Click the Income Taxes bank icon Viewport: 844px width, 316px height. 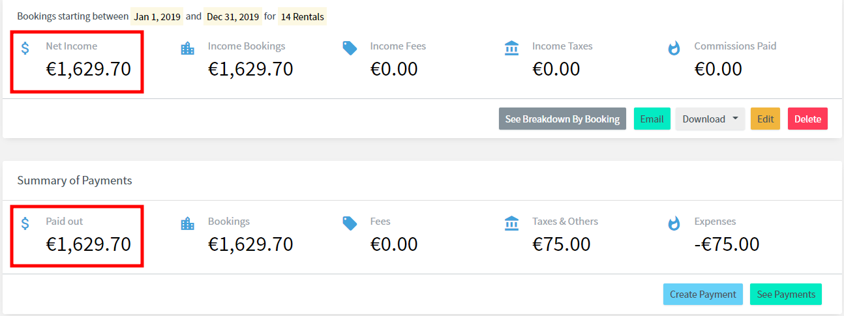(512, 48)
